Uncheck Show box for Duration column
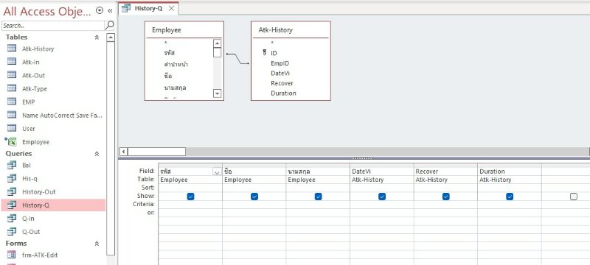This screenshot has width=590, height=265. (510, 197)
